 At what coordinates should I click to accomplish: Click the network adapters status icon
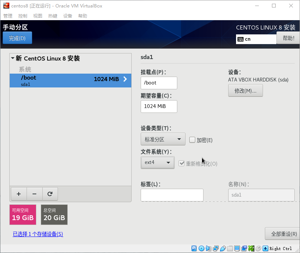(215, 249)
